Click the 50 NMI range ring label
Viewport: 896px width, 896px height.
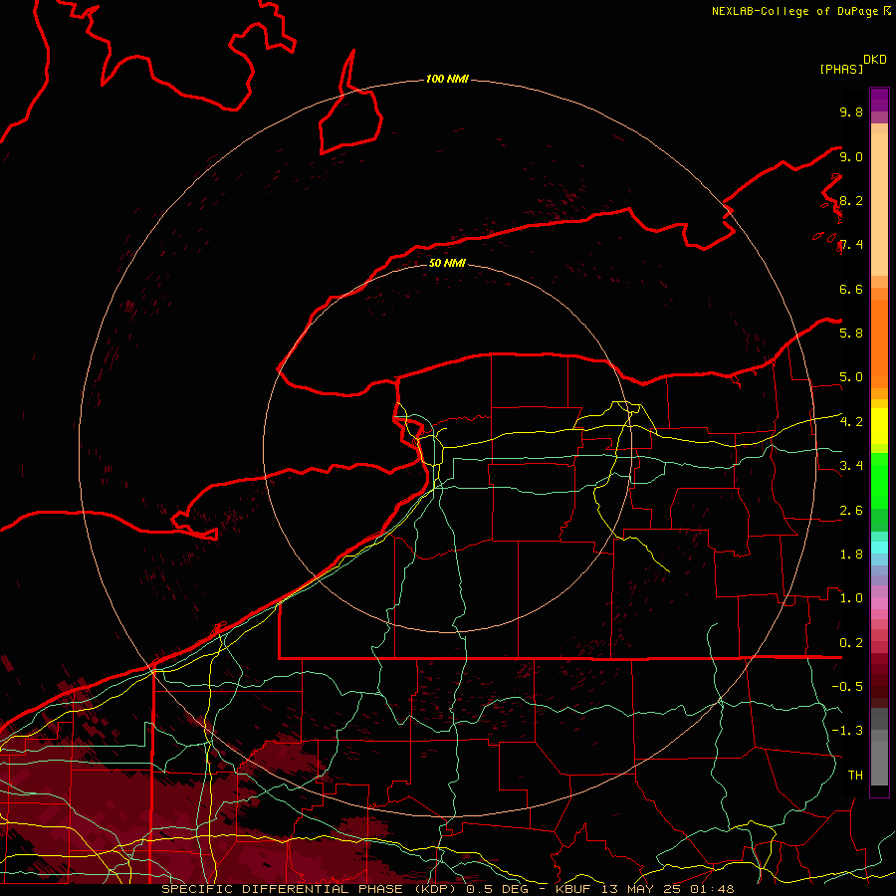click(447, 263)
